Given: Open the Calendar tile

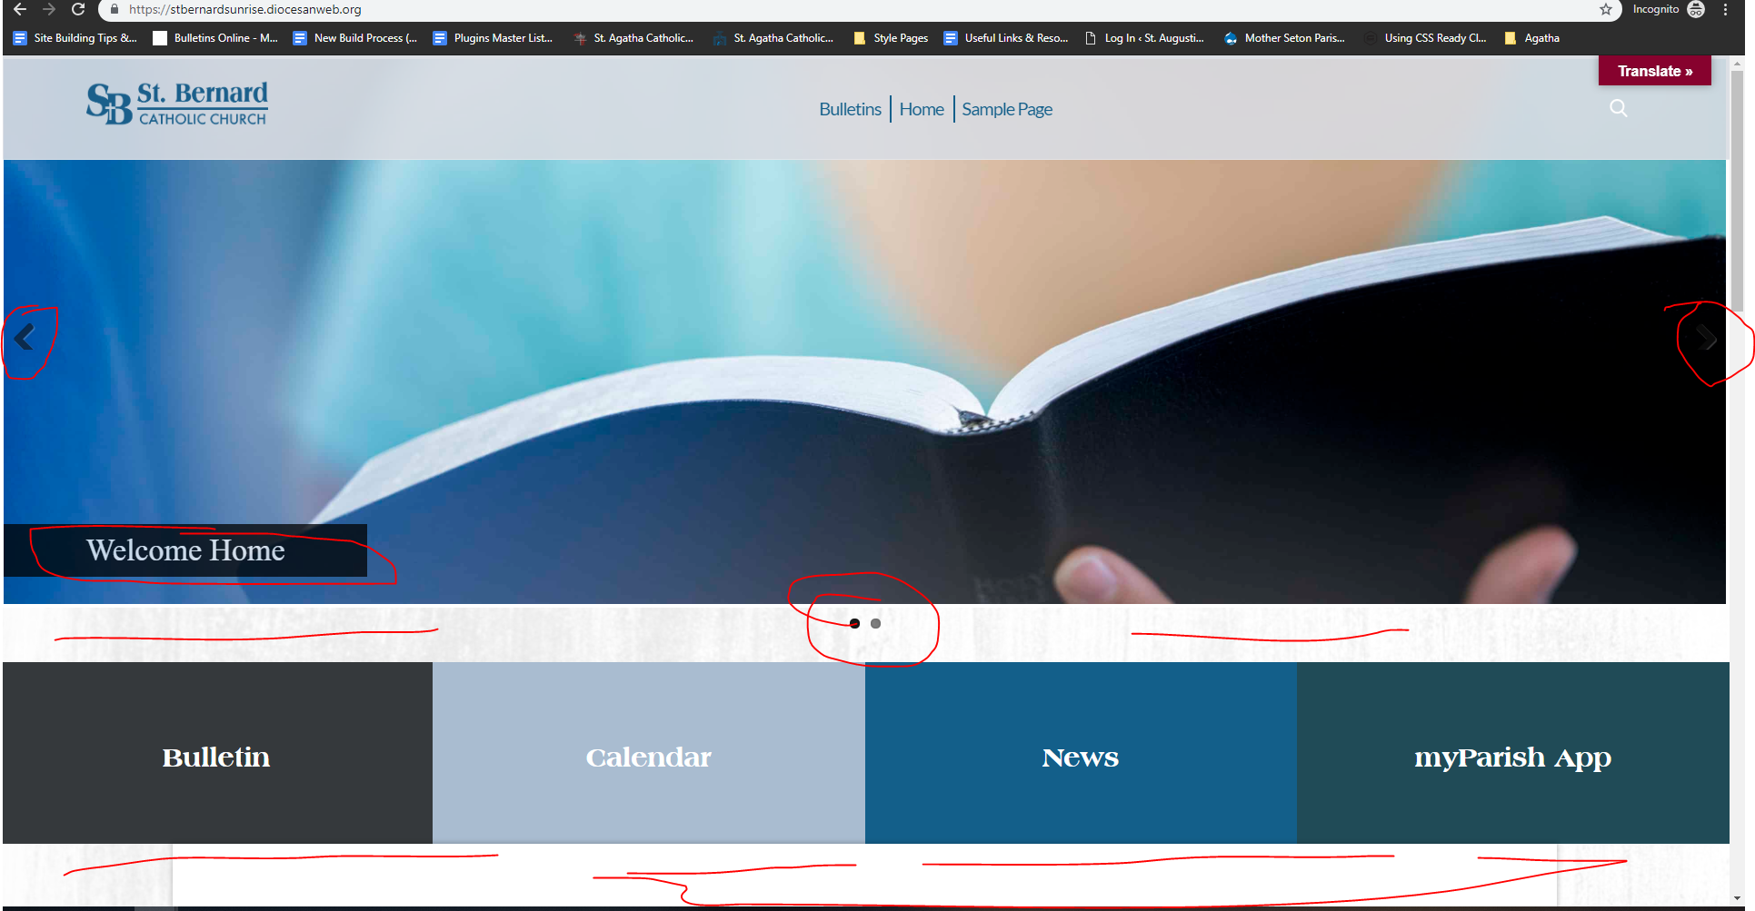Looking at the screenshot, I should pos(648,756).
